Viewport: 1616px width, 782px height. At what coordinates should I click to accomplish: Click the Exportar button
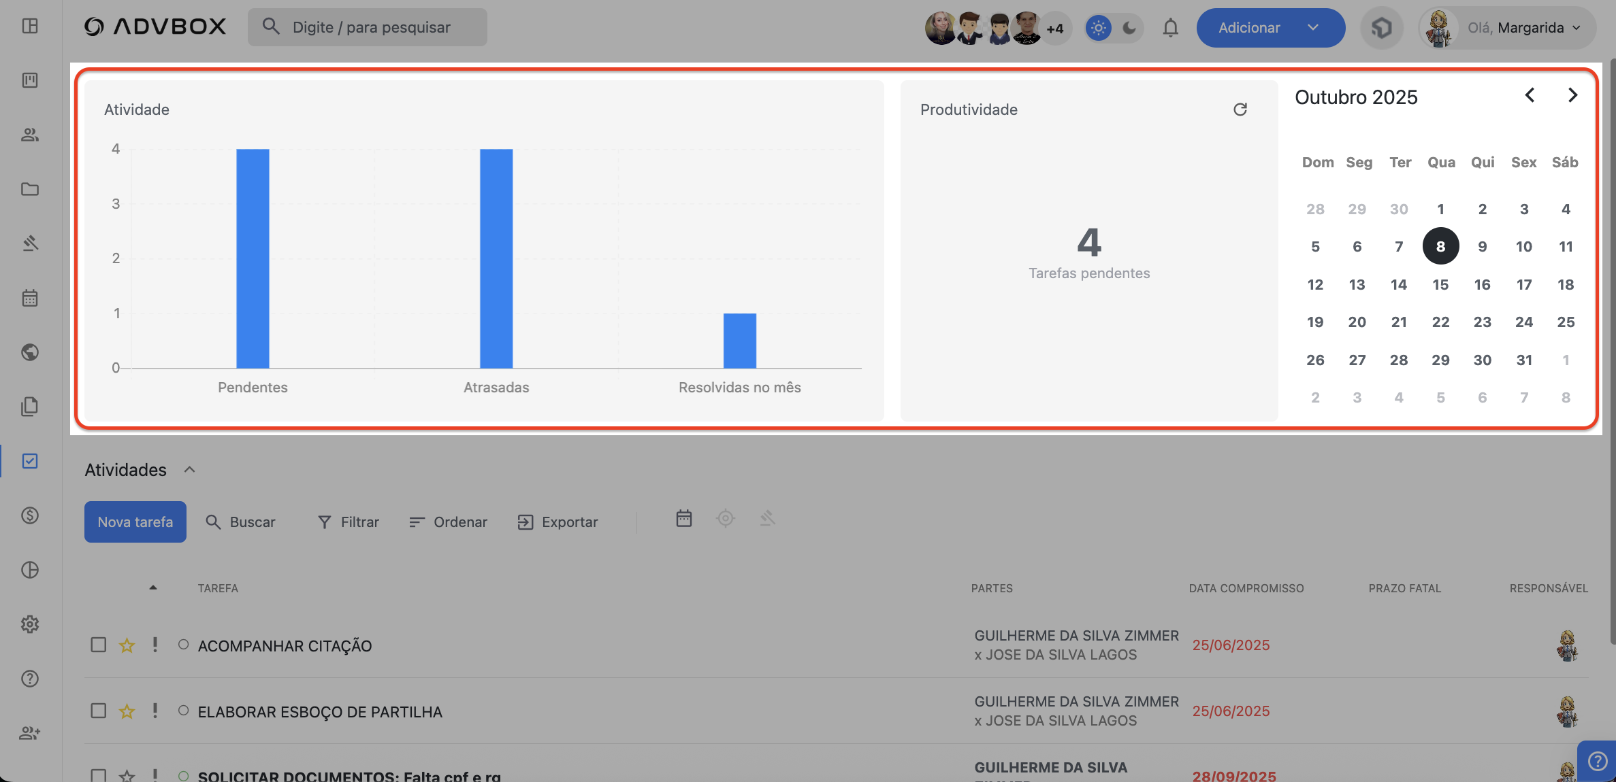557,522
